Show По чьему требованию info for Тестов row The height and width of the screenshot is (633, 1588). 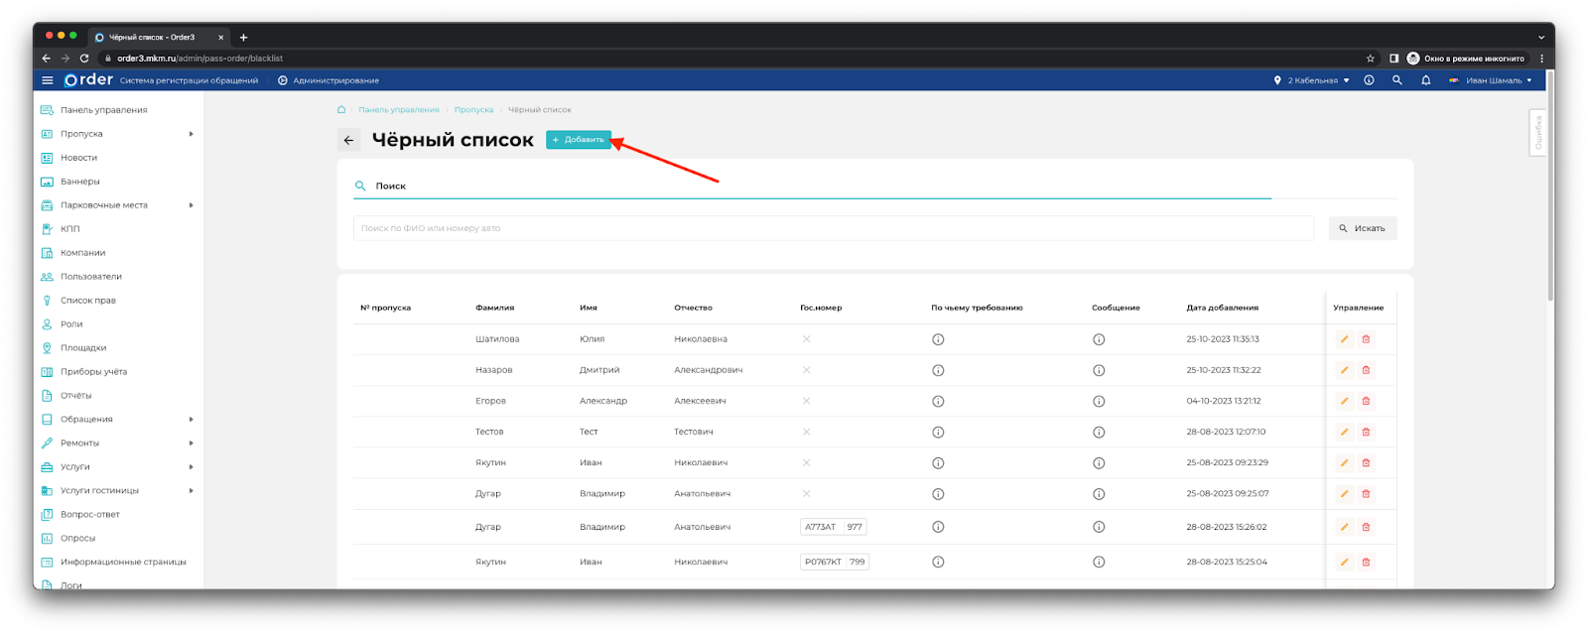pyautogui.click(x=938, y=432)
